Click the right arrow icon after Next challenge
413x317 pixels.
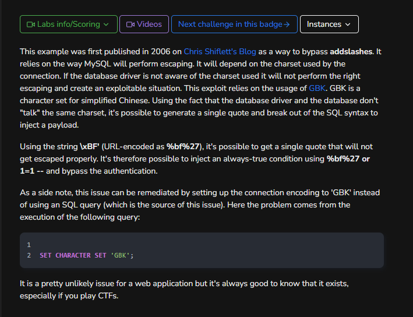point(286,24)
